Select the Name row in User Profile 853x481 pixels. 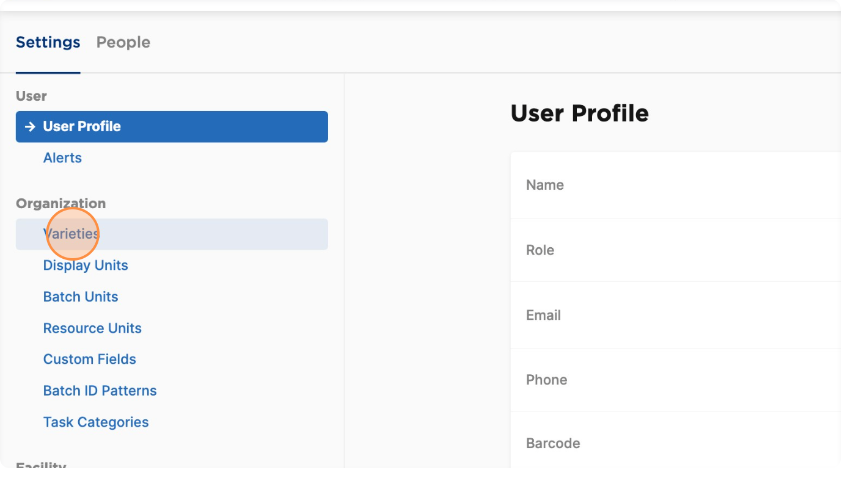click(675, 185)
